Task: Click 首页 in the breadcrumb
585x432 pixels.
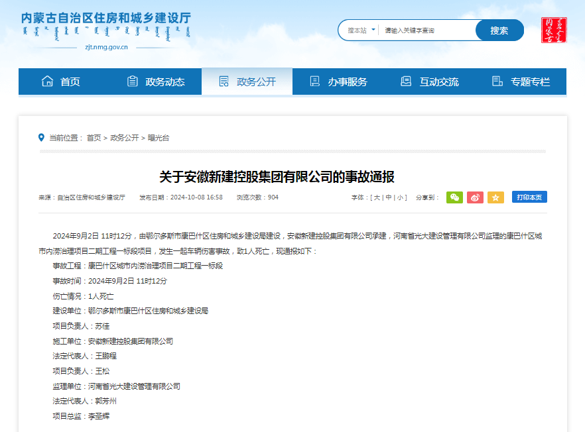Action: click(94, 138)
